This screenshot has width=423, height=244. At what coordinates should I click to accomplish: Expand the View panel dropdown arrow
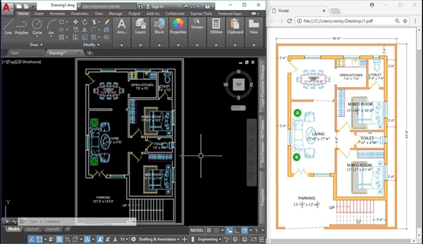[254, 45]
